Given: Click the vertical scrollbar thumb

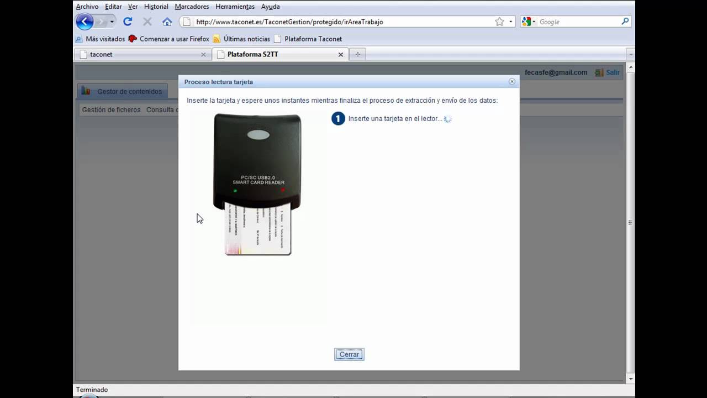Looking at the screenshot, I should (x=630, y=223).
